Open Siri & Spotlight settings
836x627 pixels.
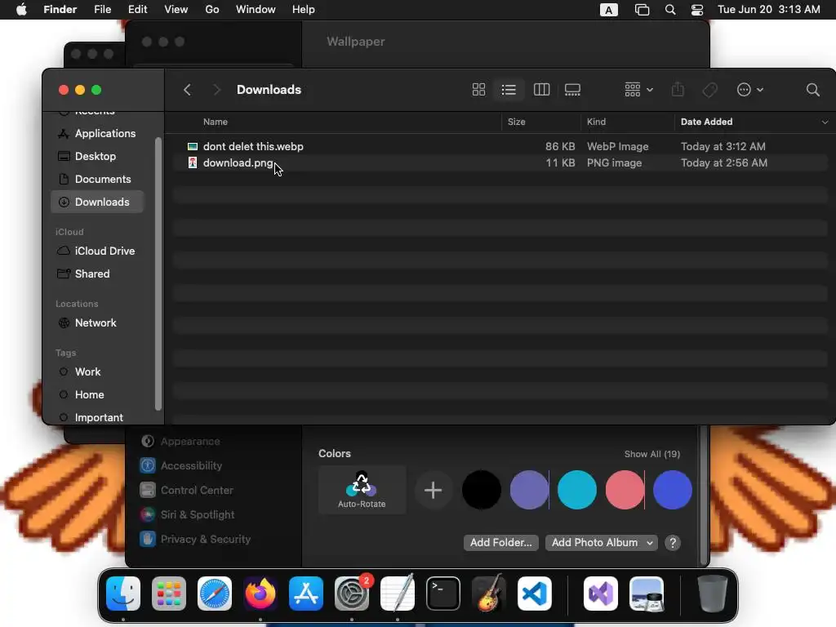187,514
